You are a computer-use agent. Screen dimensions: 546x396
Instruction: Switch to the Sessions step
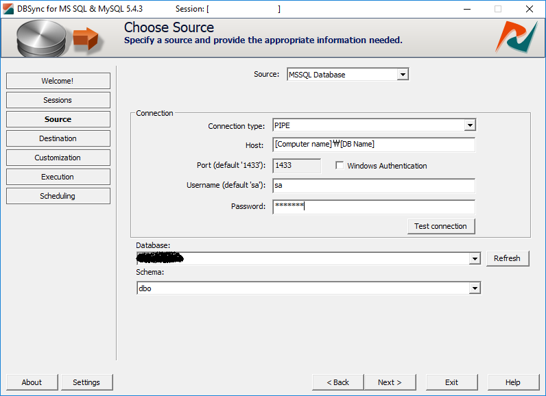(58, 100)
